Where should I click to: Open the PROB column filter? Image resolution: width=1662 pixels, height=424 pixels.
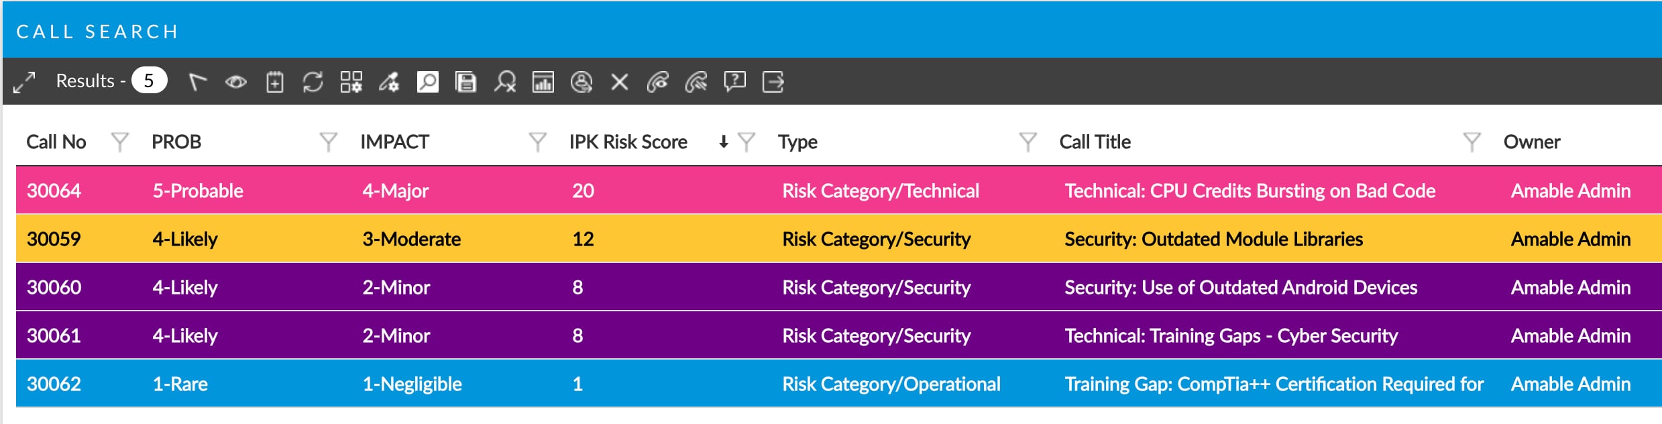click(328, 142)
